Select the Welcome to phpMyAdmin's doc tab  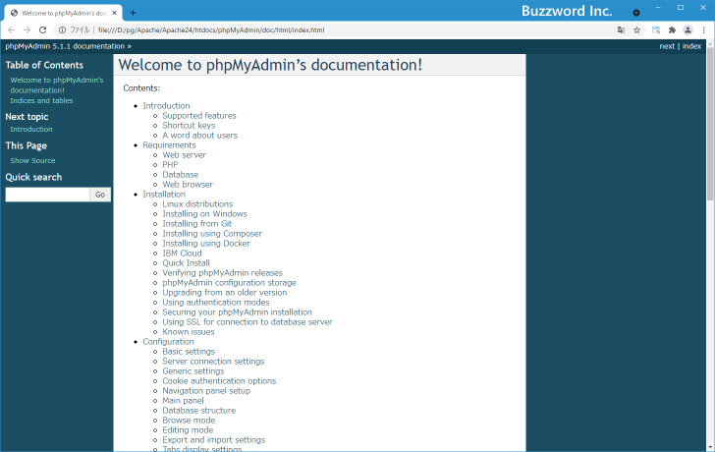[63, 13]
